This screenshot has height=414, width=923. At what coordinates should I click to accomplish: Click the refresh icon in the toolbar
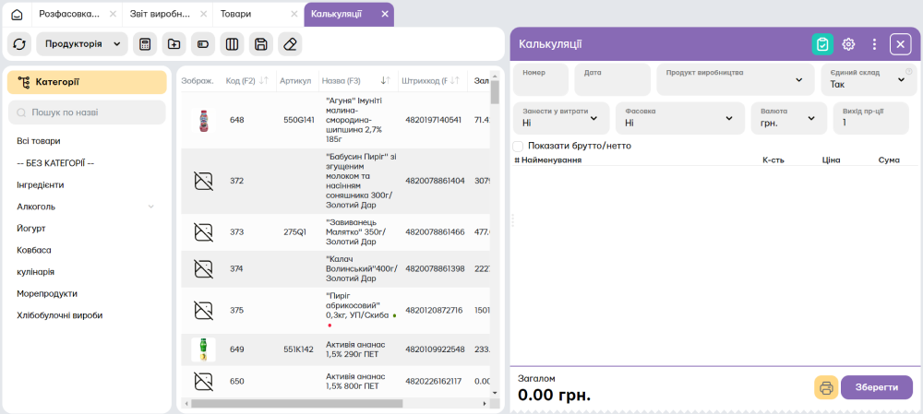click(x=19, y=44)
